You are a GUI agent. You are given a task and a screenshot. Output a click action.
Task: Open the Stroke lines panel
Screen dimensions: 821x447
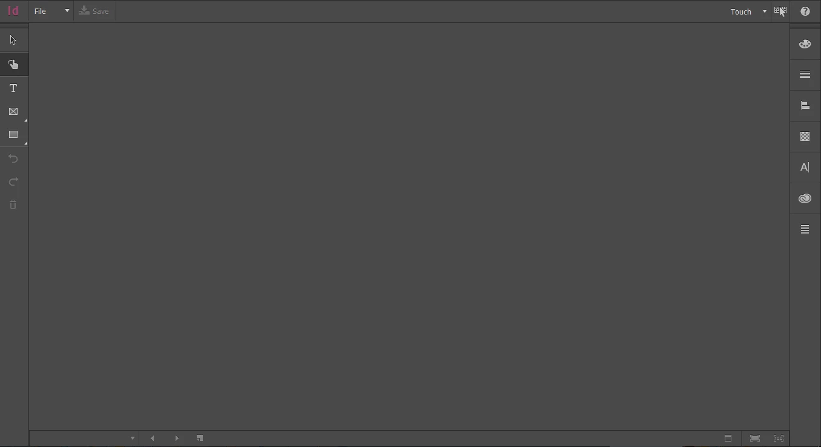tap(805, 74)
